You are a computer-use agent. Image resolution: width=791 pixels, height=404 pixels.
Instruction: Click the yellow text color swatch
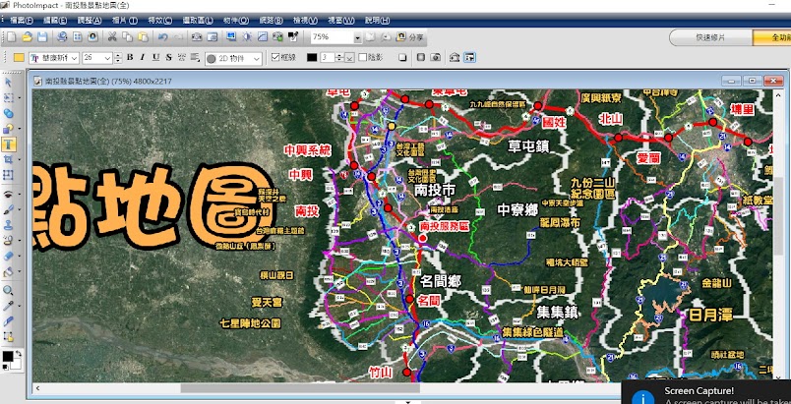pyautogui.click(x=19, y=57)
